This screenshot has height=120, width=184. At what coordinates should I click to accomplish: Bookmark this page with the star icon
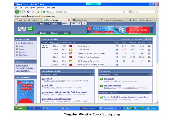point(124,12)
